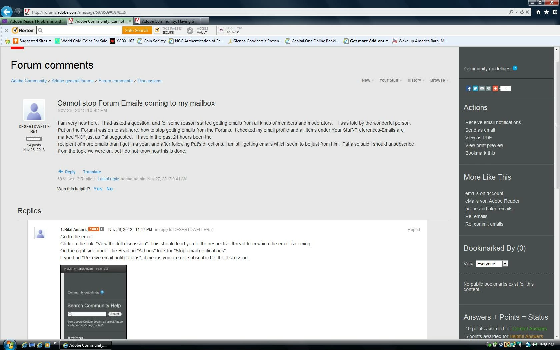Open the browser Home page icon

click(538, 12)
